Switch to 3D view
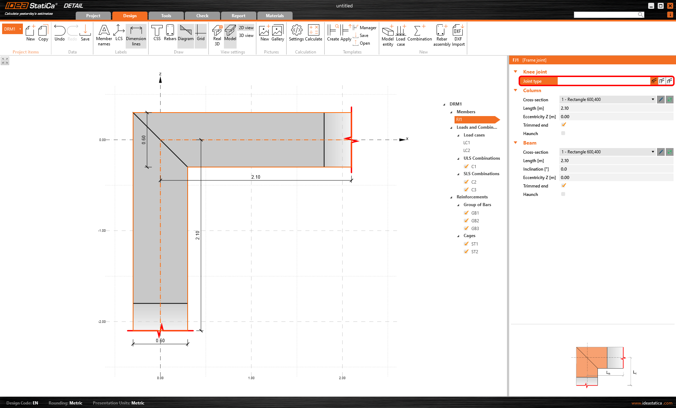The image size is (676, 408). pos(246,36)
